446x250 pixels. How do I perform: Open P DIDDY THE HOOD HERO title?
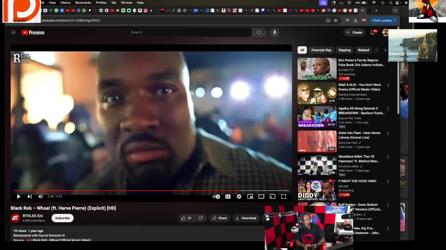pyautogui.click(x=357, y=181)
